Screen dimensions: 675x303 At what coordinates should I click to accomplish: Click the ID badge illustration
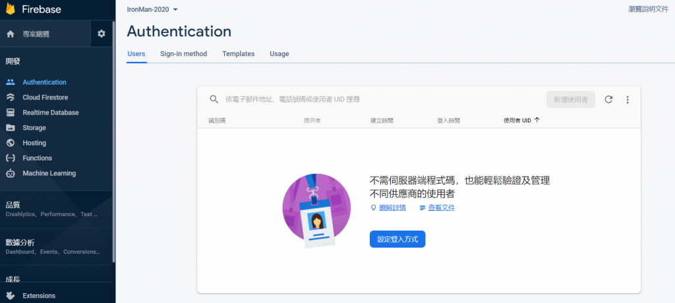click(x=316, y=211)
